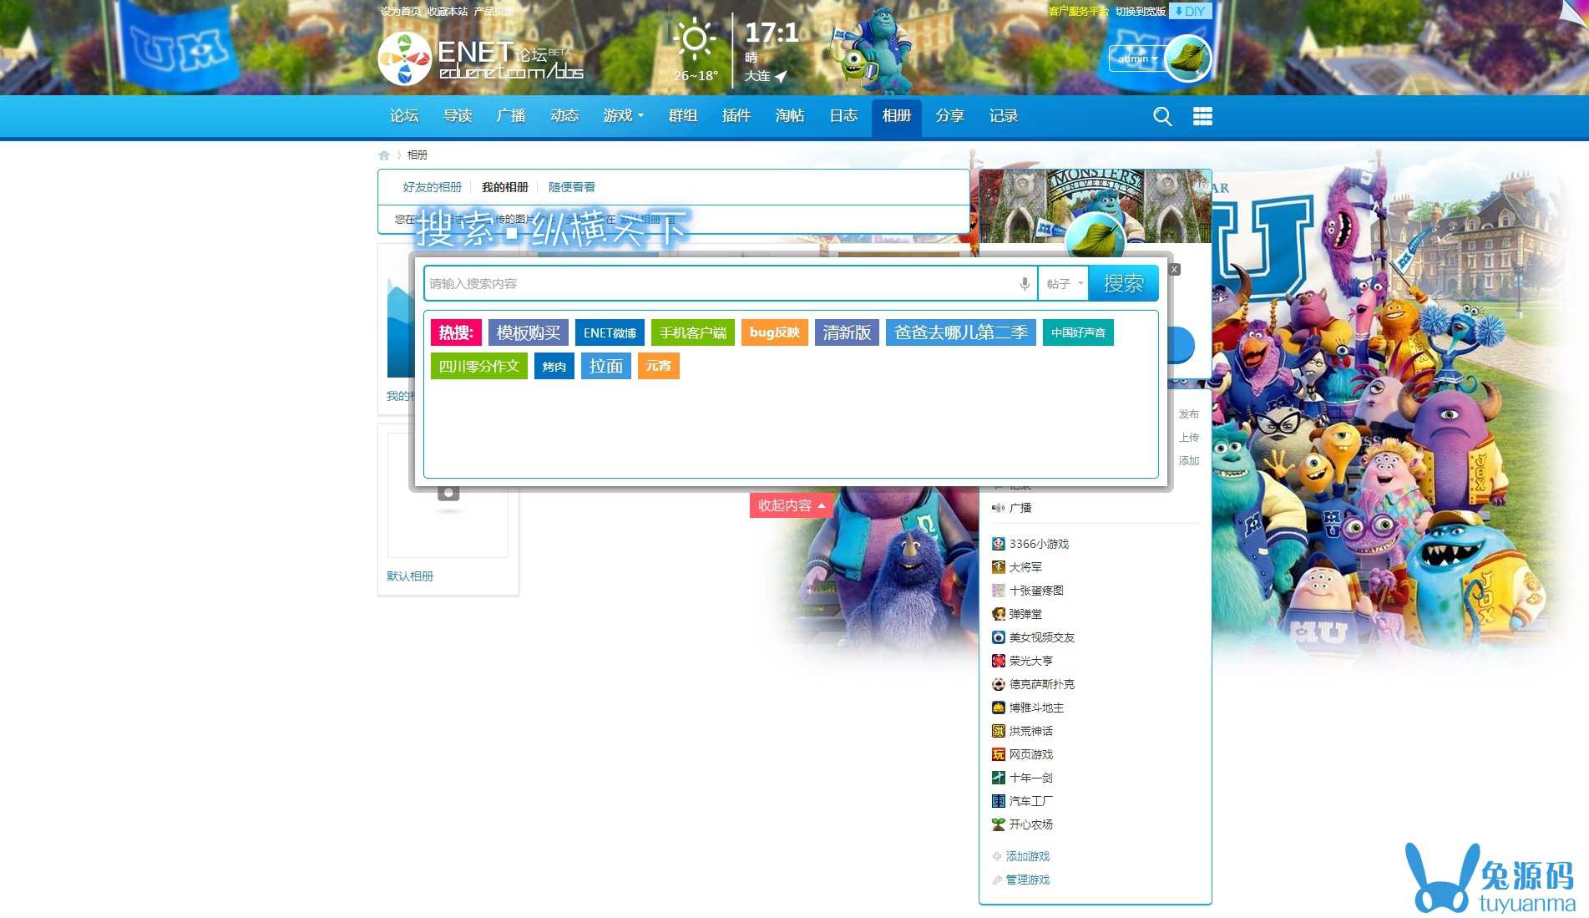Open the 群组 nav item
1589x918 pixels.
click(x=683, y=116)
